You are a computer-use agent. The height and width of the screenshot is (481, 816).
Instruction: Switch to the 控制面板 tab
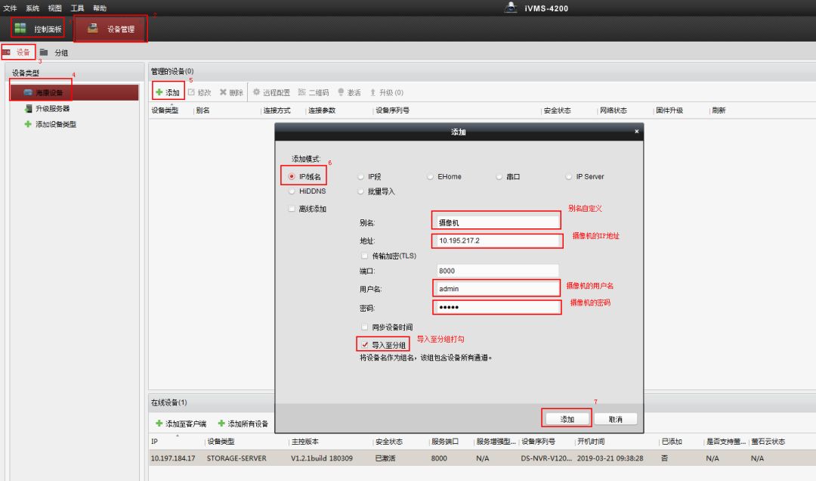point(38,29)
